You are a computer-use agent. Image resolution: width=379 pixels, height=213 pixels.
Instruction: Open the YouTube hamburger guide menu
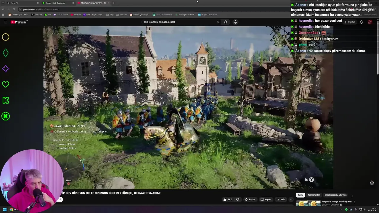(x=5, y=22)
